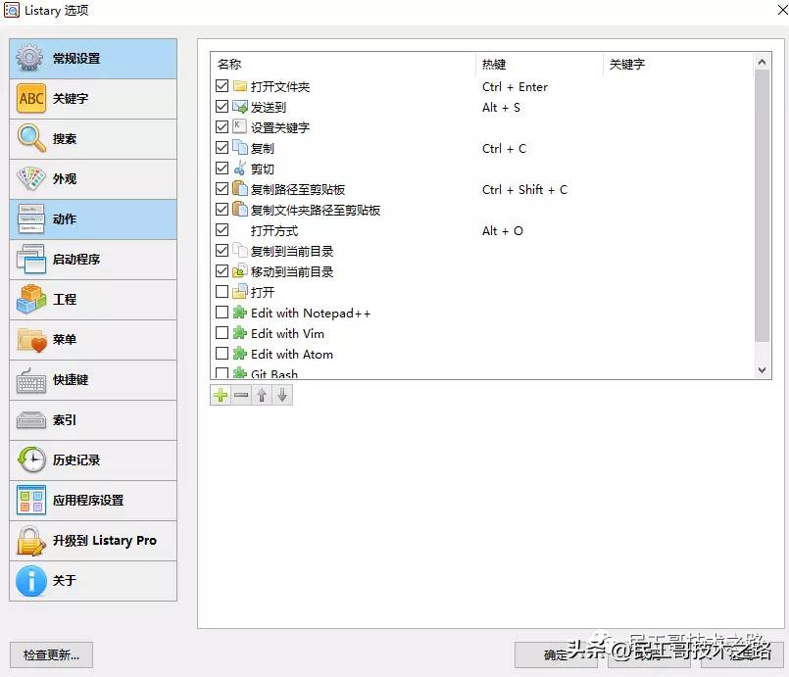Click the 检查更新... button

pos(51,654)
